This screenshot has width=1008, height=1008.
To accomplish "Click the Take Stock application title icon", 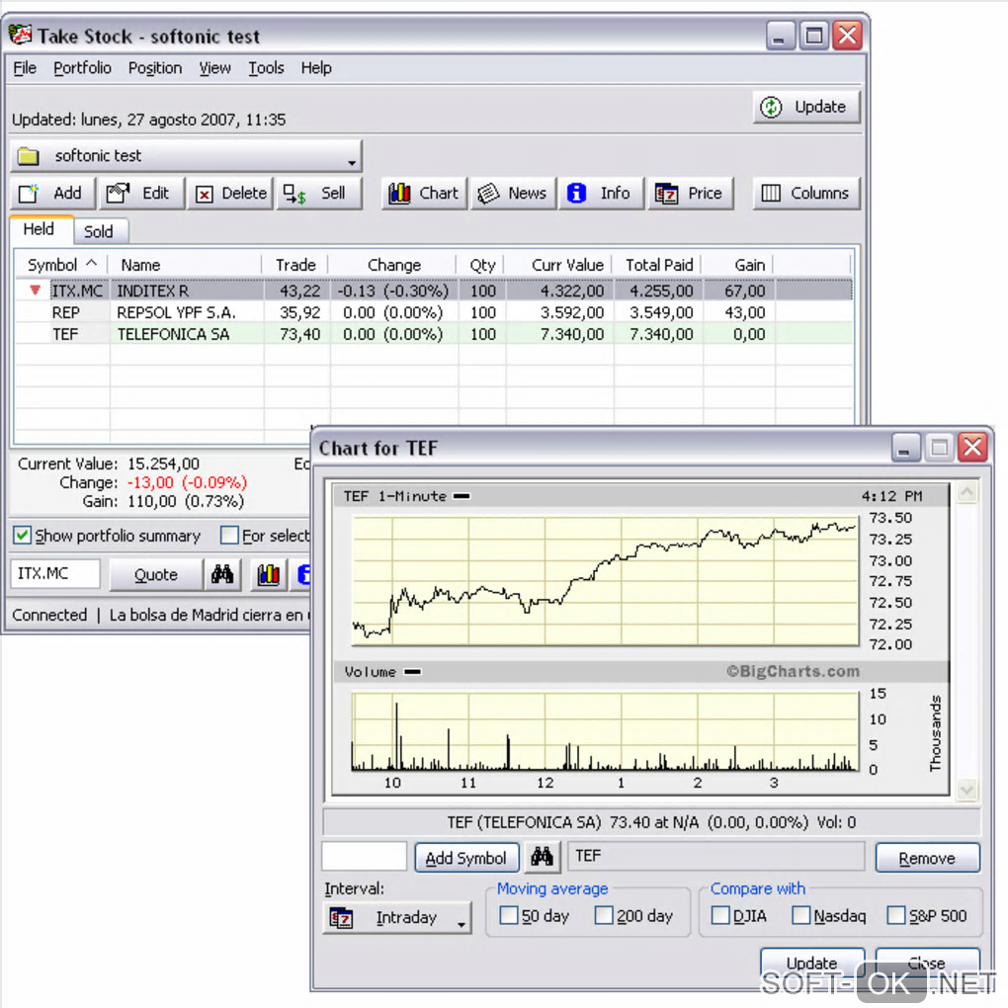I will pos(20,35).
